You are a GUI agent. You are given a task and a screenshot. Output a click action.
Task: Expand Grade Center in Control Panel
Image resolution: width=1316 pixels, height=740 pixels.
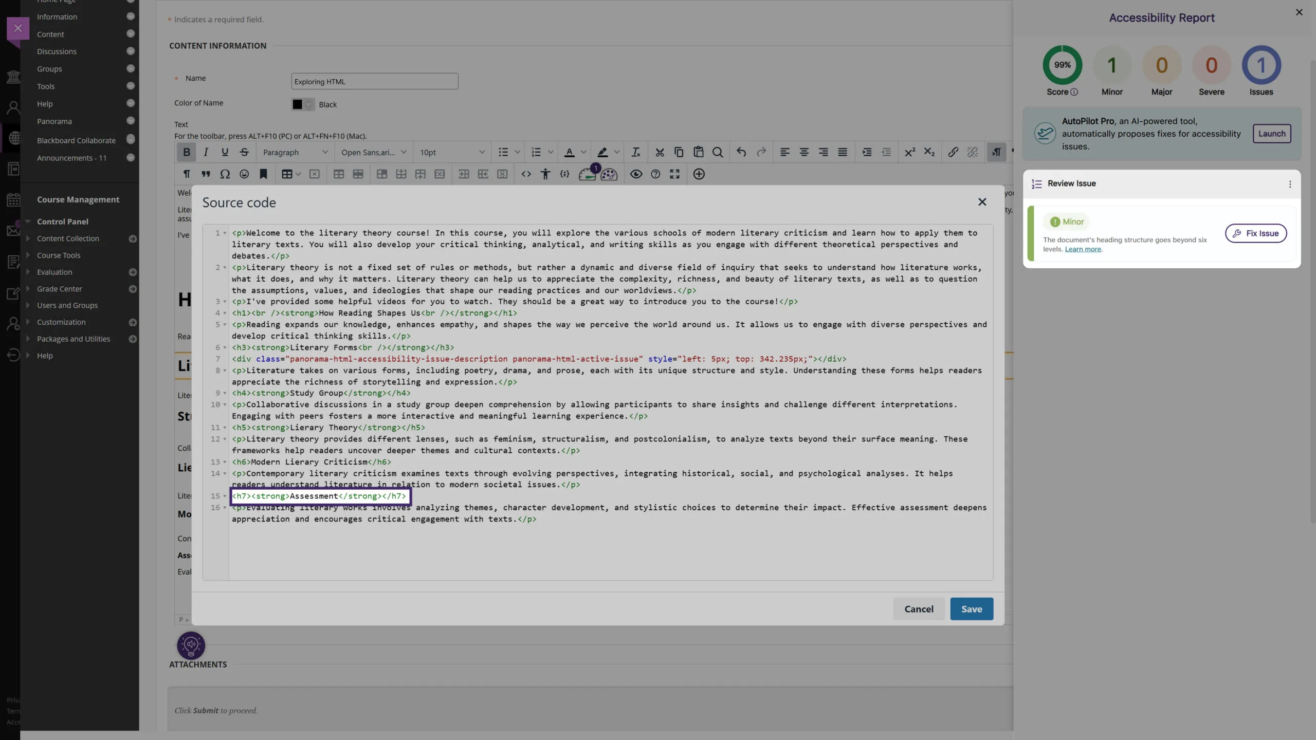[60, 289]
